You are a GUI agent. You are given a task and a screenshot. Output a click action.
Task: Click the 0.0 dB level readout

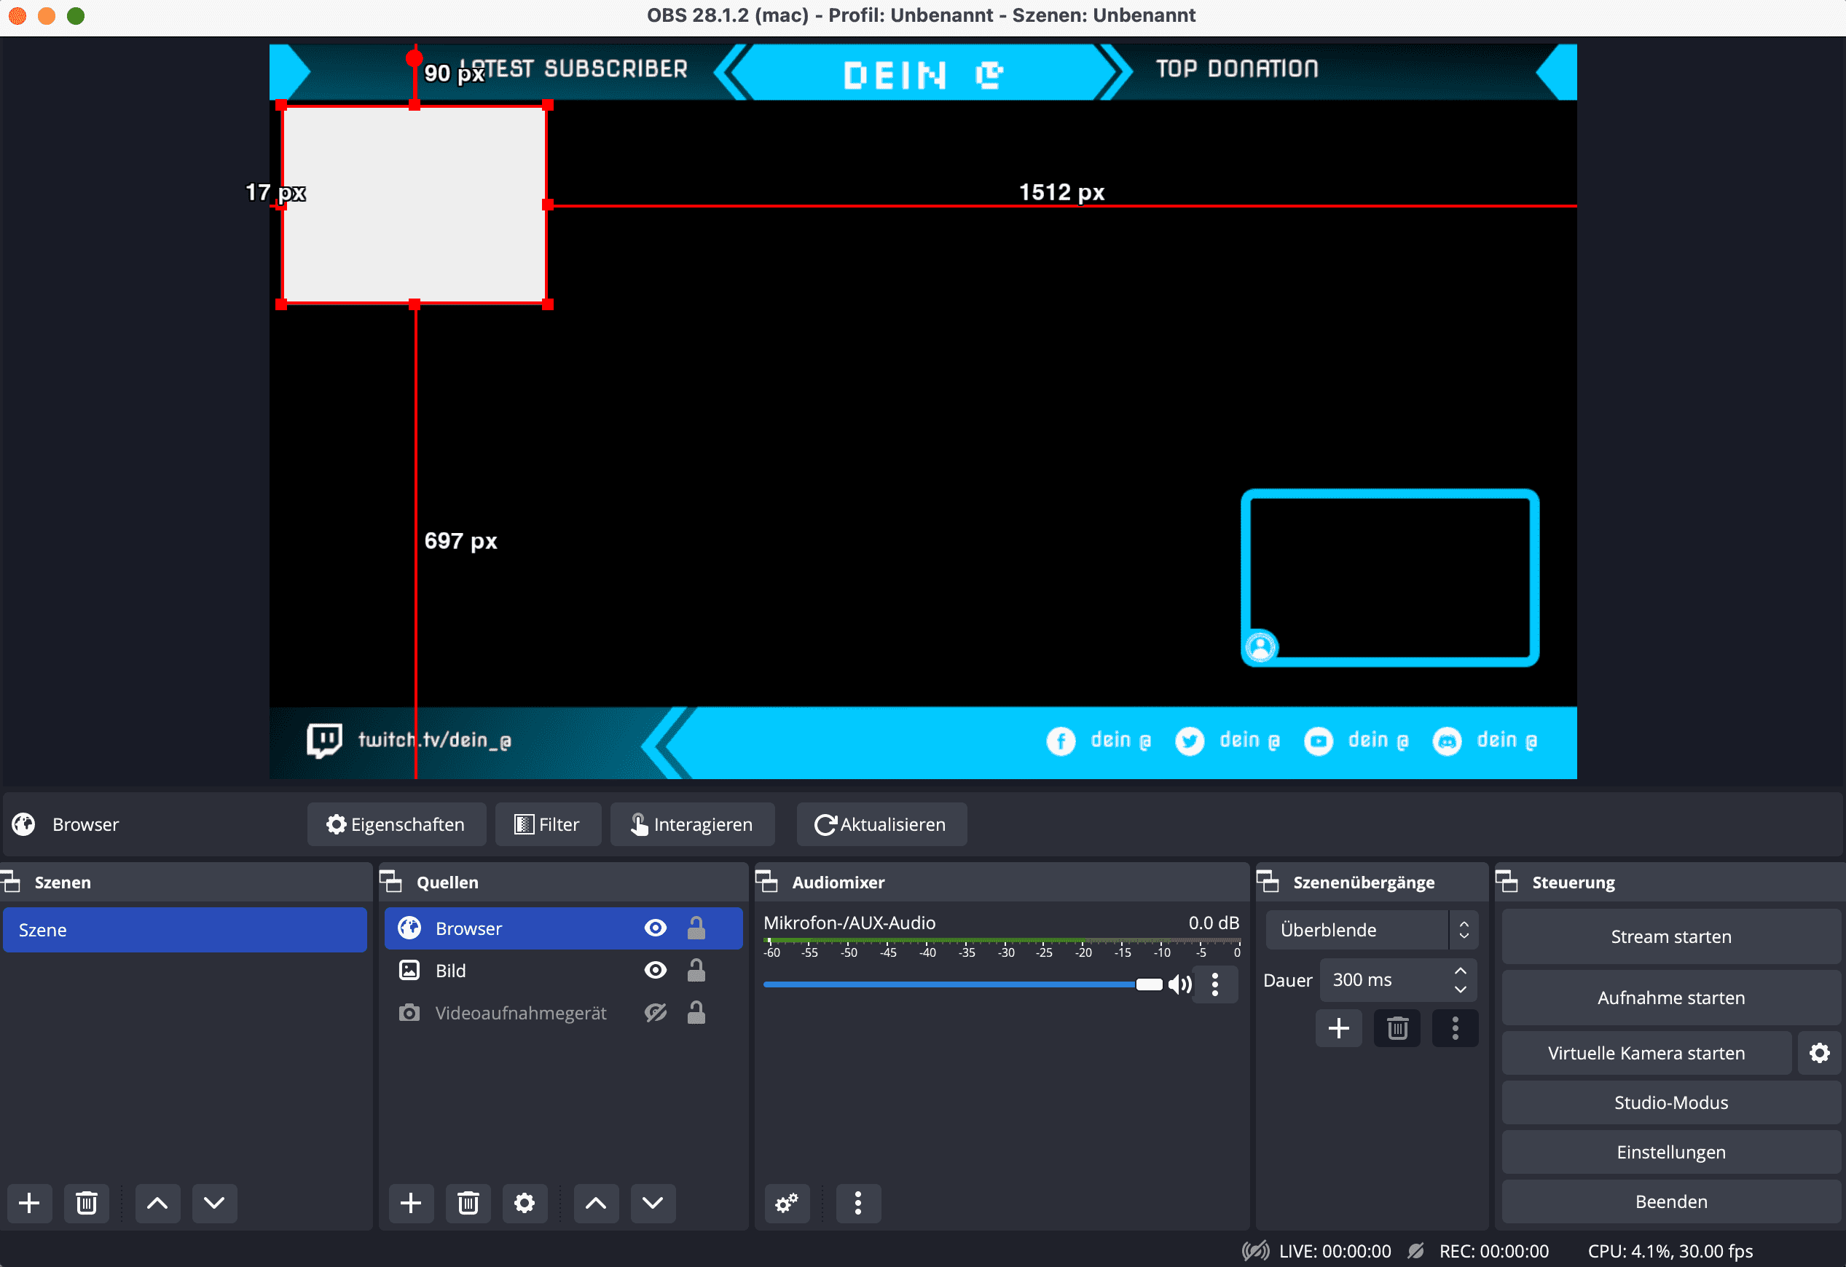[x=1213, y=923]
